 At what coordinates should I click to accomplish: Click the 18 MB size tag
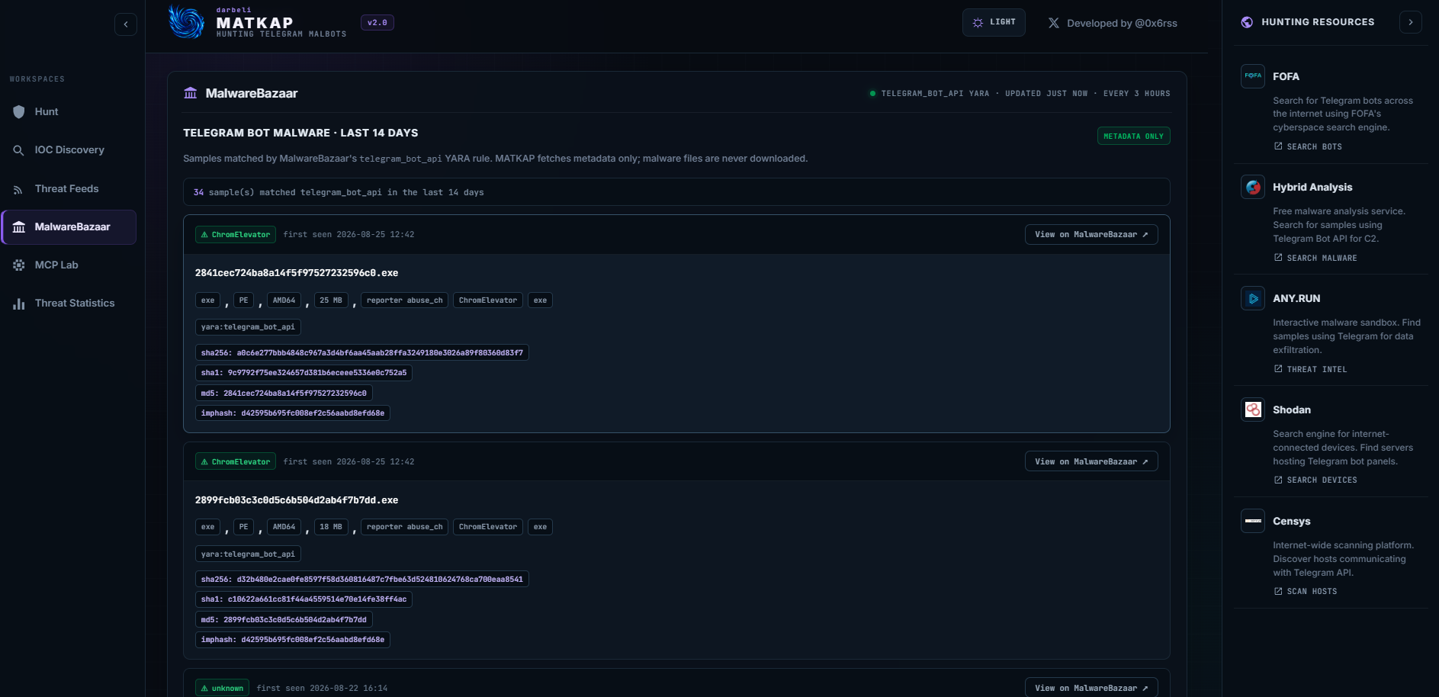(331, 527)
